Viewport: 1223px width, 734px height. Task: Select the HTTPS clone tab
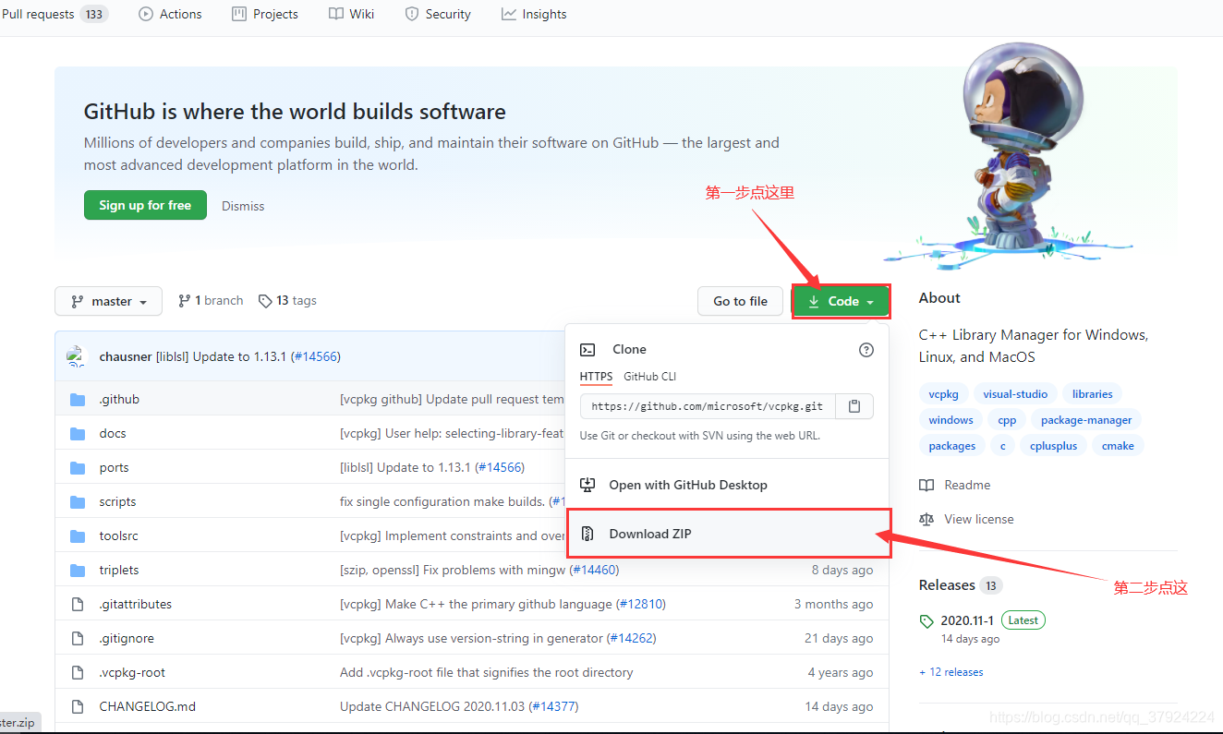[596, 376]
